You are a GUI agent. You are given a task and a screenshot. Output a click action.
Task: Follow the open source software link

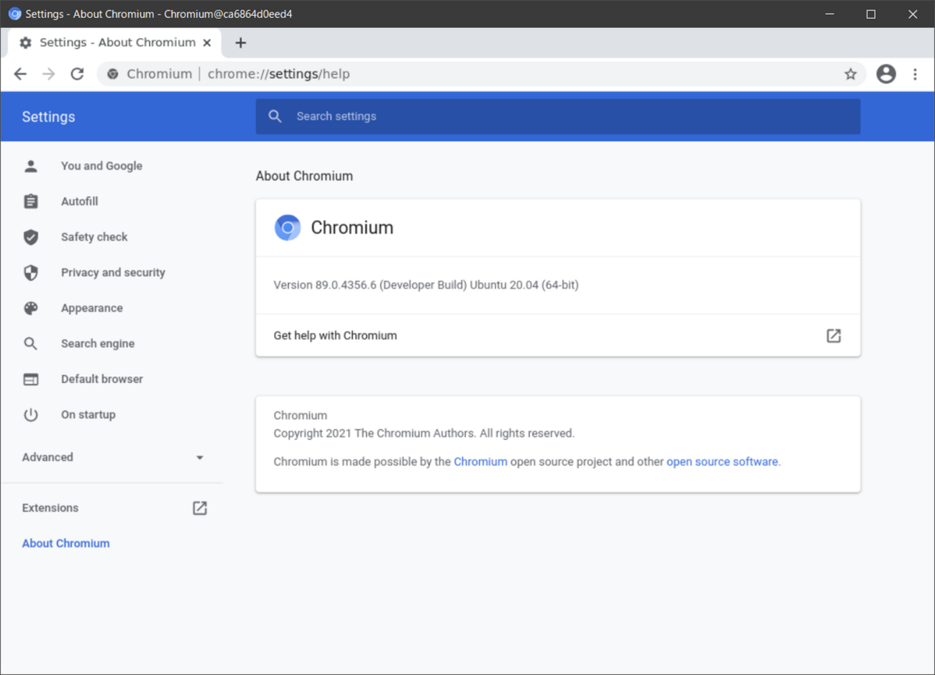tap(722, 462)
